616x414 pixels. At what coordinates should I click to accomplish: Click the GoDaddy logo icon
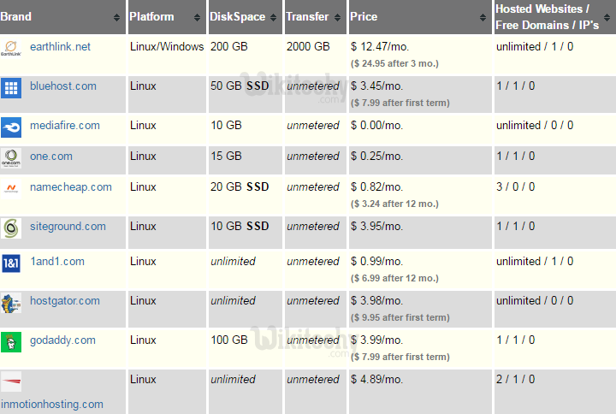11,341
